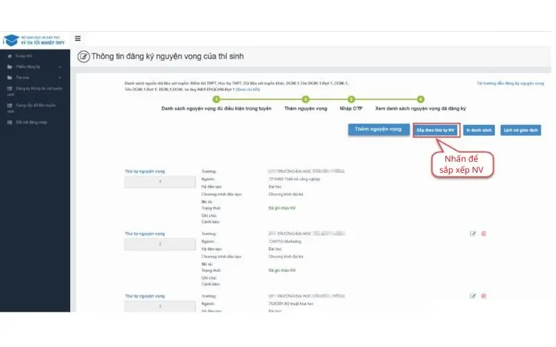556x347 pixels.
Task: Click the page title 'Thông tin đăng ký nguyện vọng của thí sinh'
Action: coord(167,56)
